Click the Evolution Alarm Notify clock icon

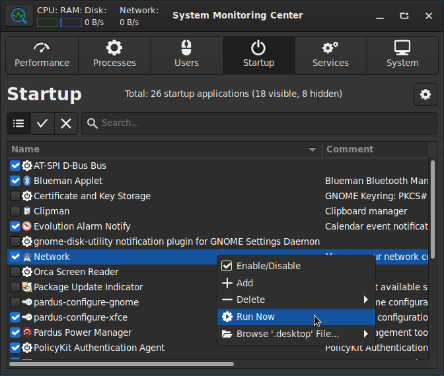coord(27,226)
